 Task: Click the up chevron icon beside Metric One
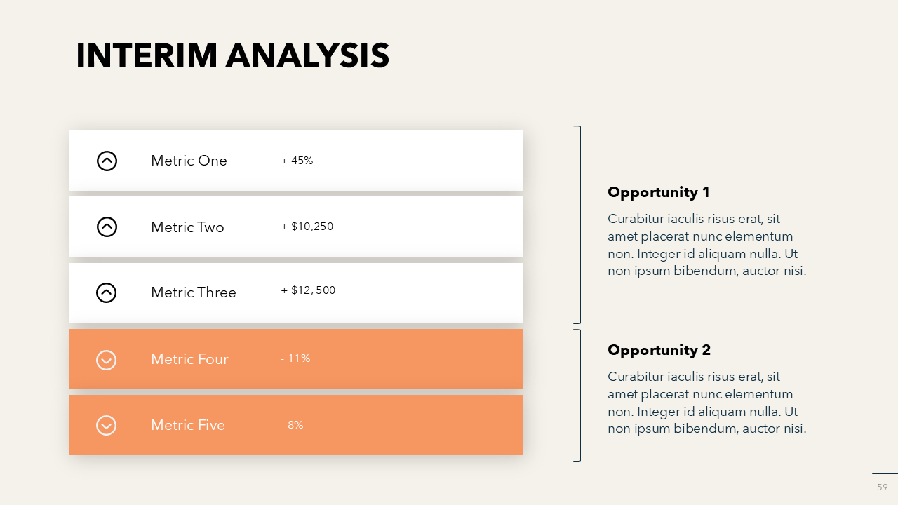point(107,161)
